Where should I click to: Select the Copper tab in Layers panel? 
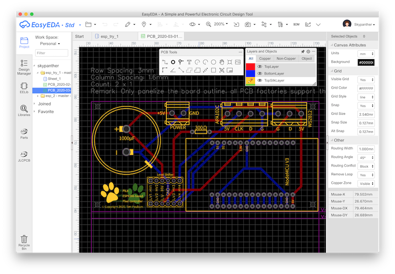(x=265, y=59)
